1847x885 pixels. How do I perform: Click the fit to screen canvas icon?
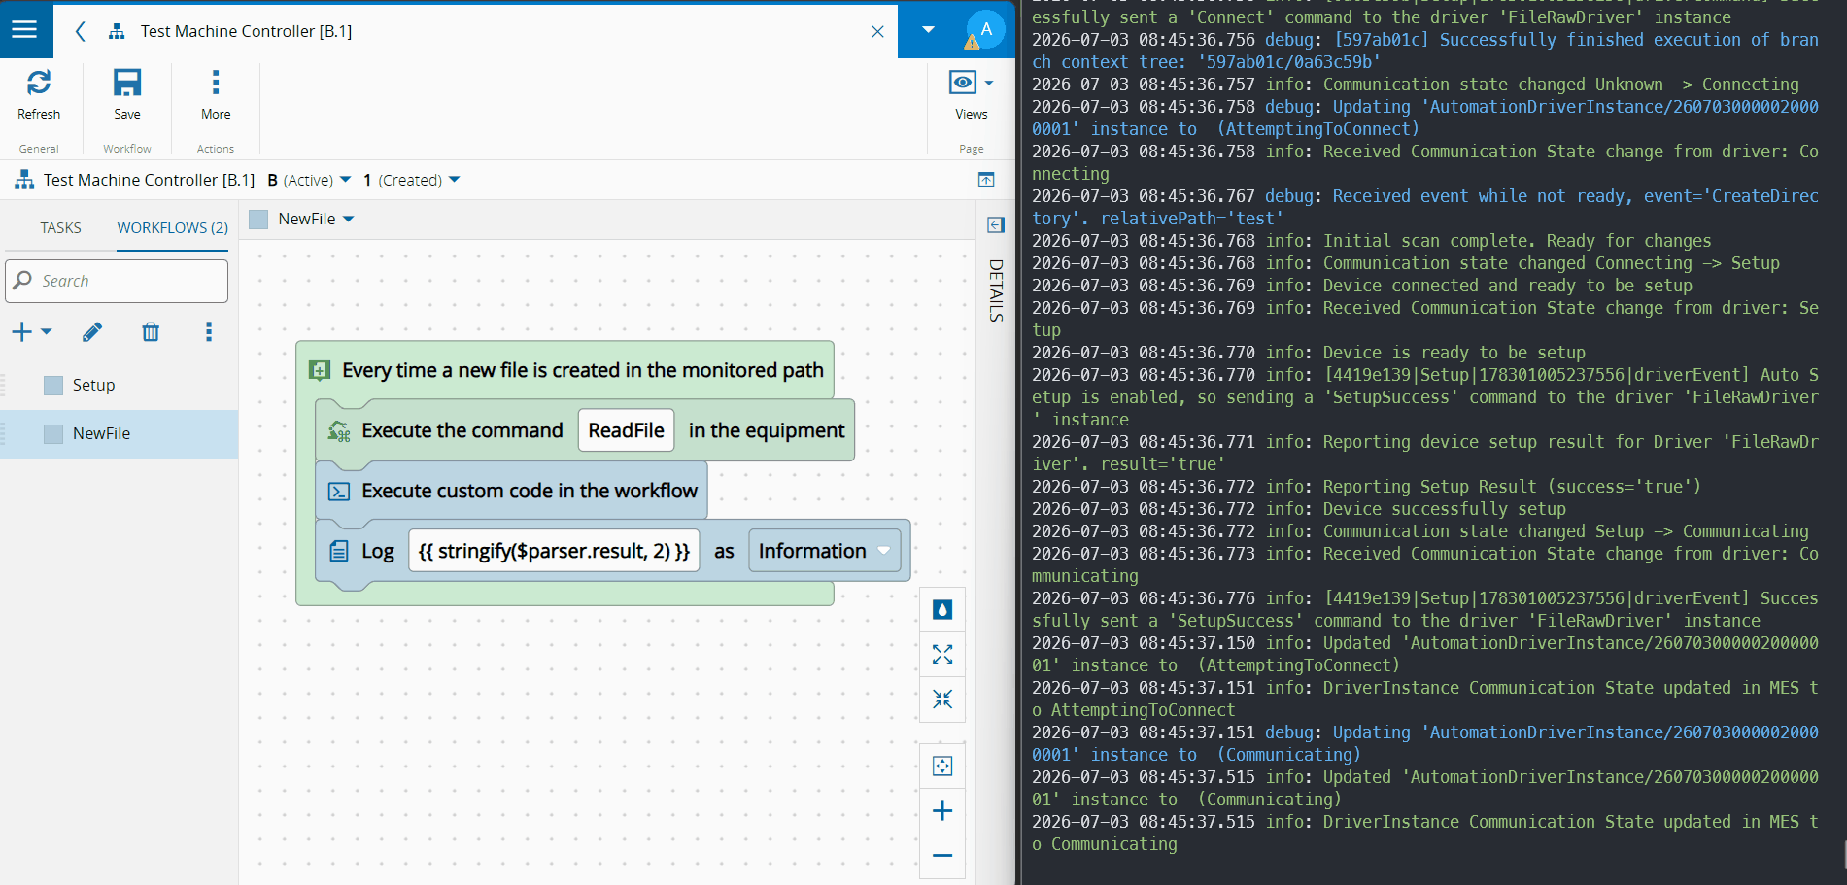point(941,766)
